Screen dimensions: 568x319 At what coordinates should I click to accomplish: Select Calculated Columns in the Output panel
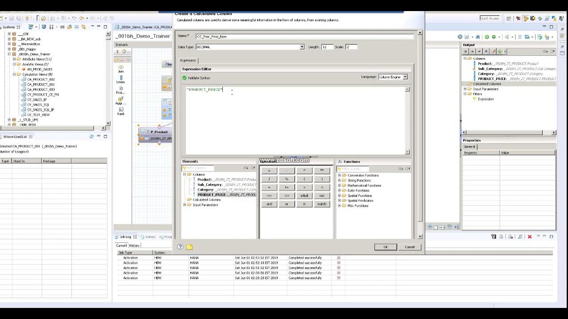(x=487, y=84)
